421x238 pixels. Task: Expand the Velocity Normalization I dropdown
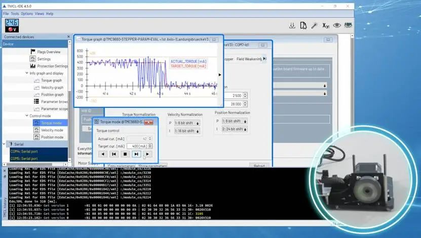pyautogui.click(x=187, y=131)
